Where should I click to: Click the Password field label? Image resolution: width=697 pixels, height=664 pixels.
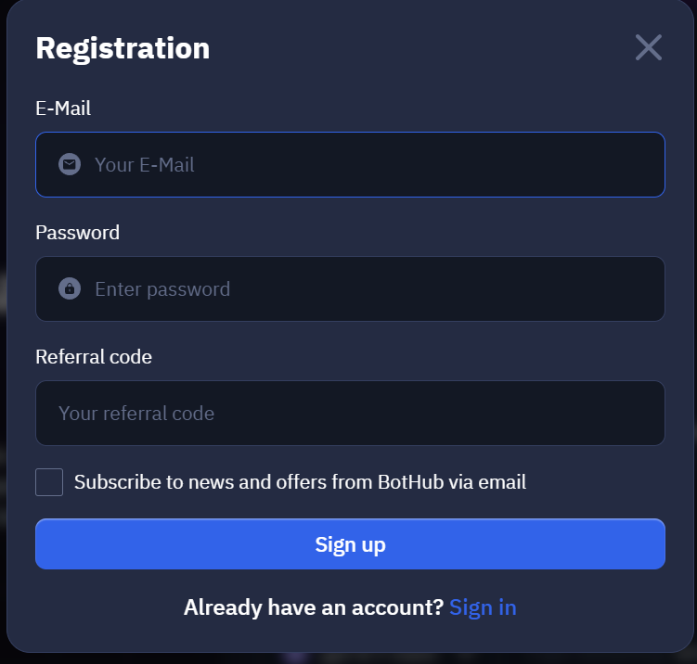point(77,233)
